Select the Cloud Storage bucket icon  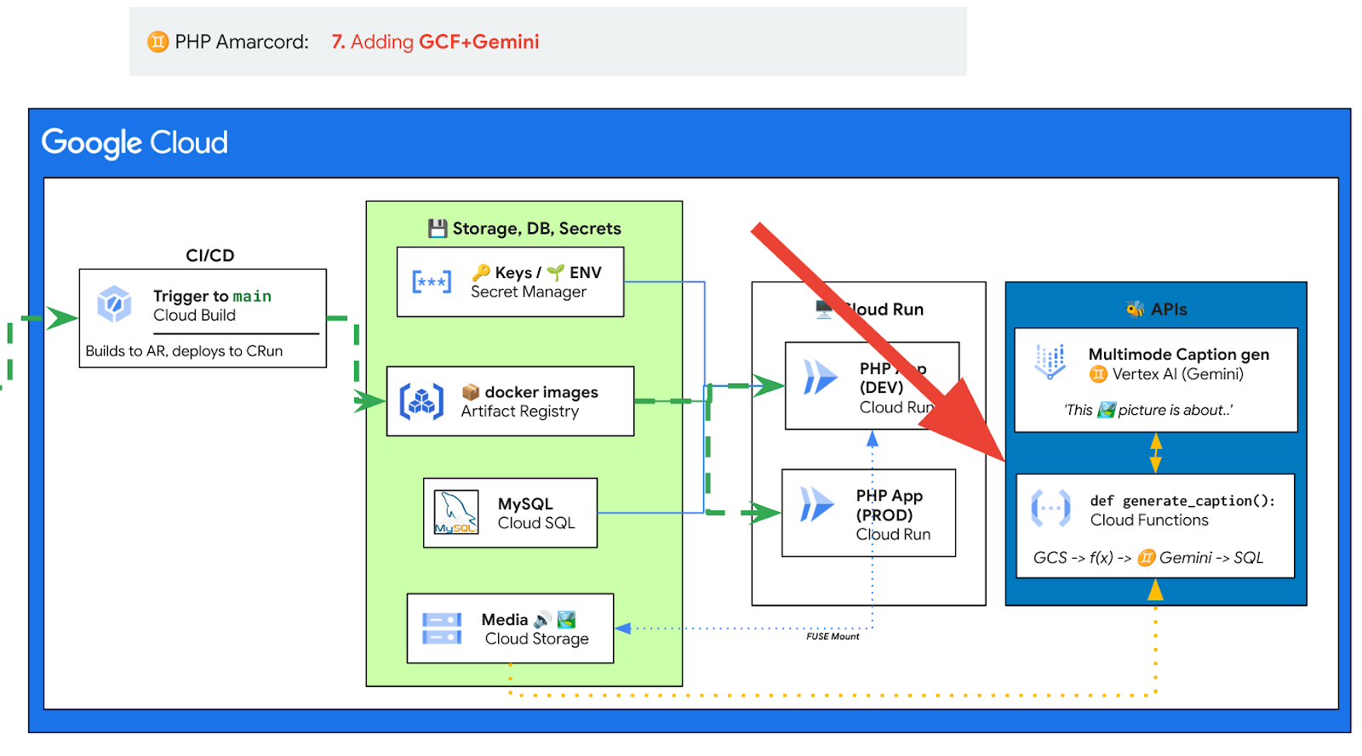coord(442,628)
